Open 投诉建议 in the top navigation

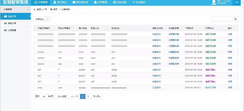point(139,2)
